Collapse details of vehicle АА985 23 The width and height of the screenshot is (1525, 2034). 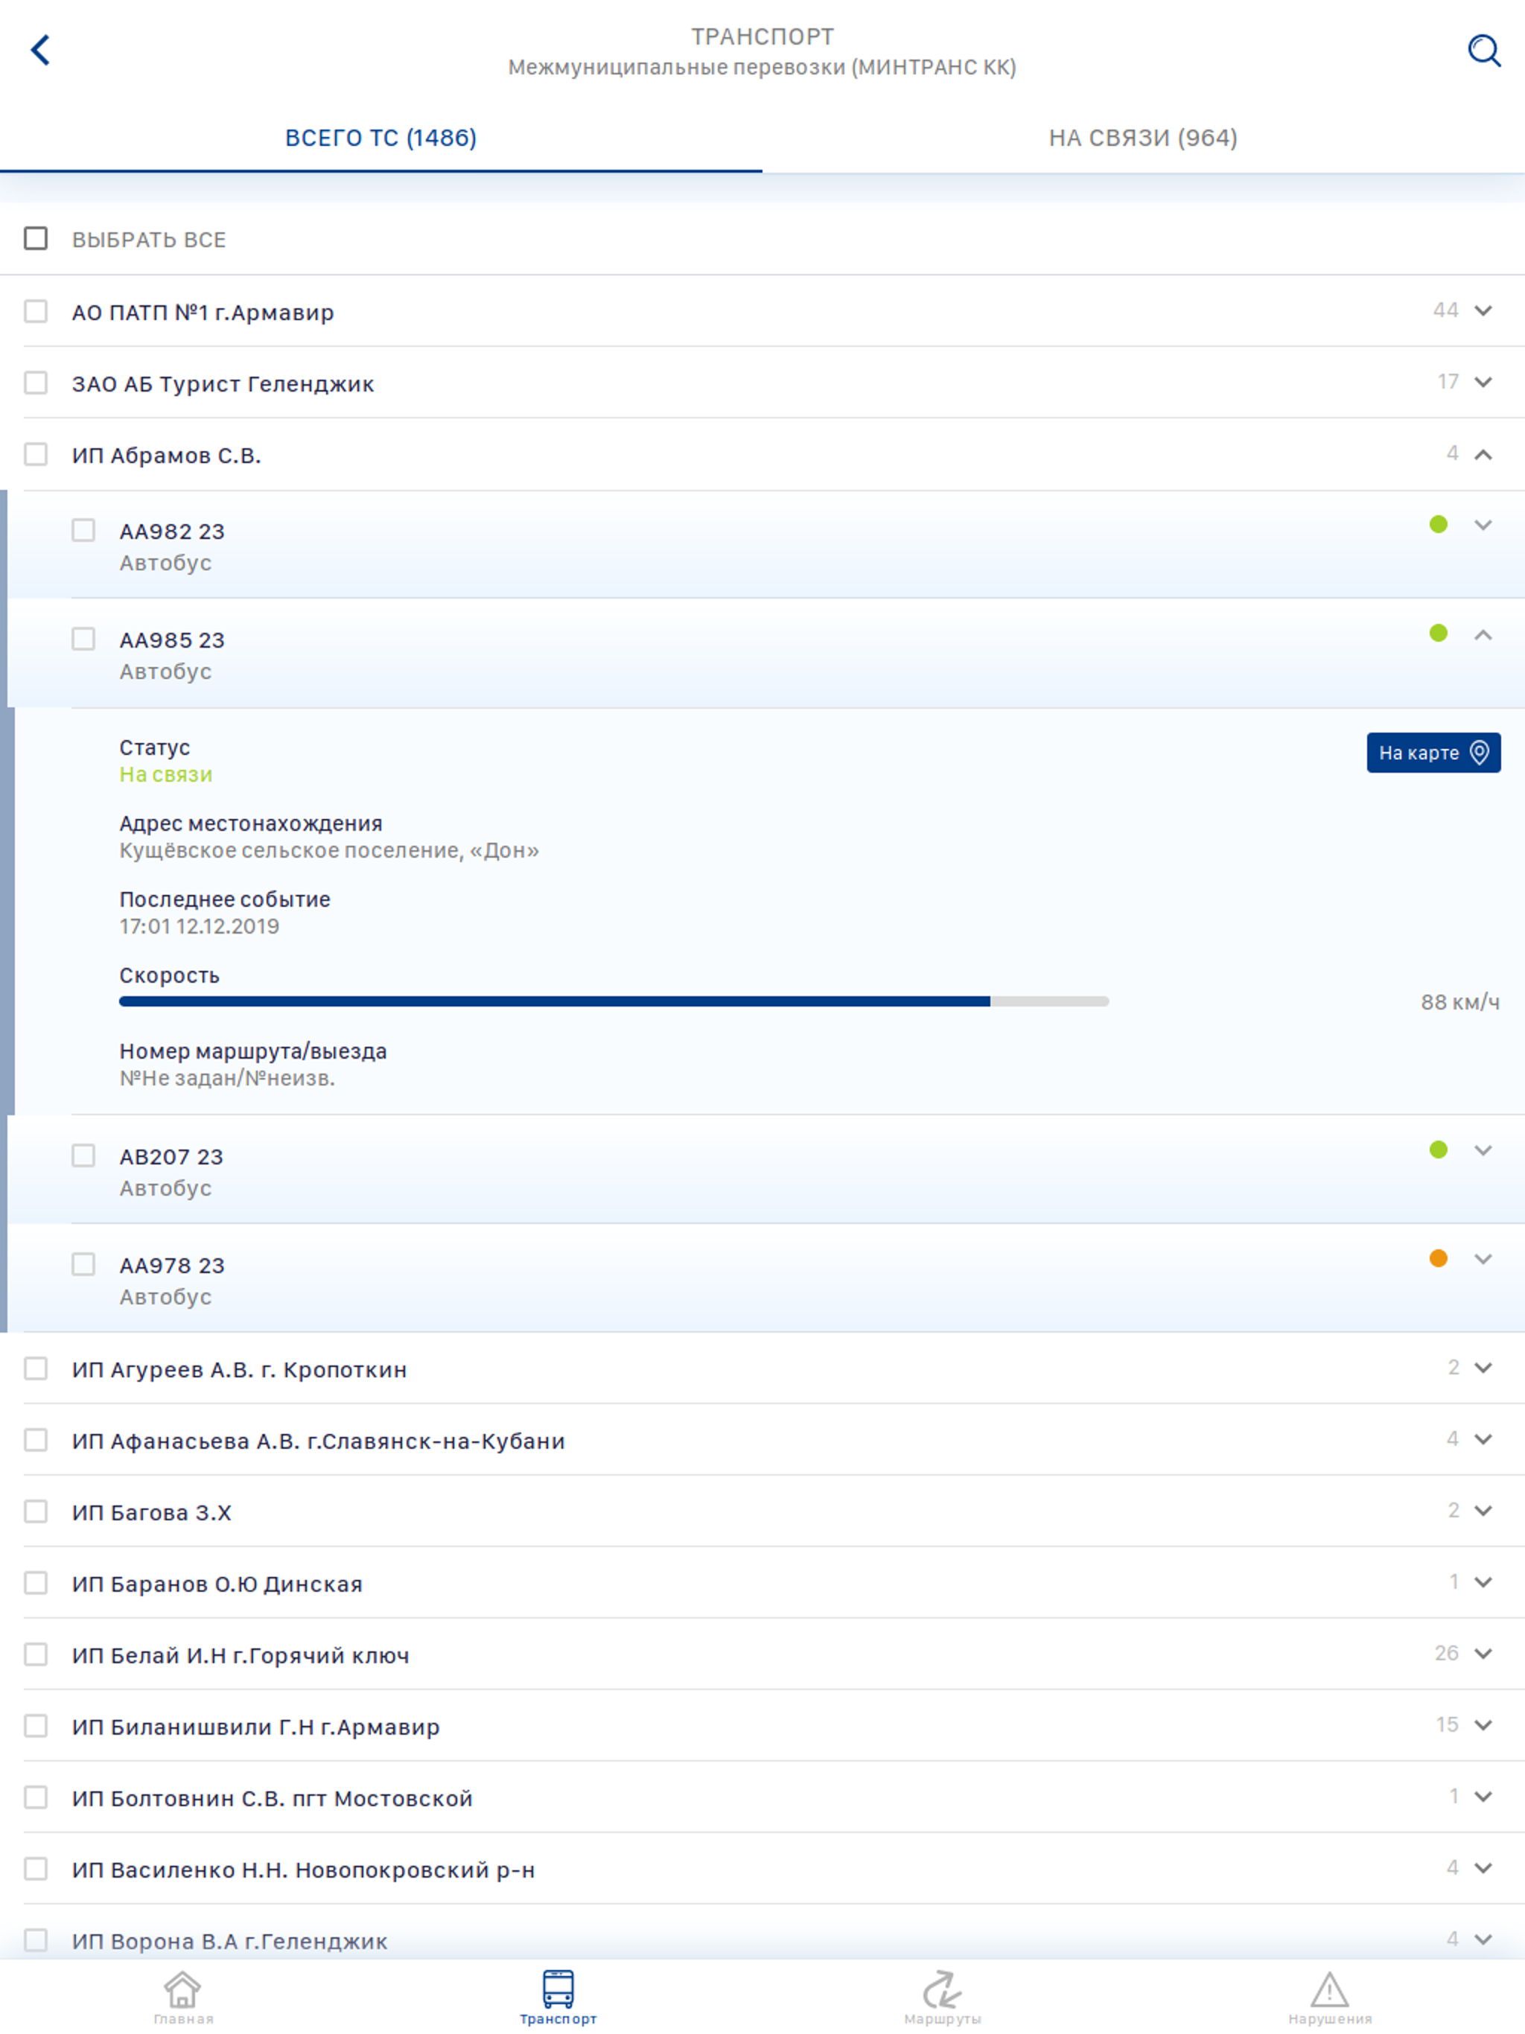(1483, 634)
